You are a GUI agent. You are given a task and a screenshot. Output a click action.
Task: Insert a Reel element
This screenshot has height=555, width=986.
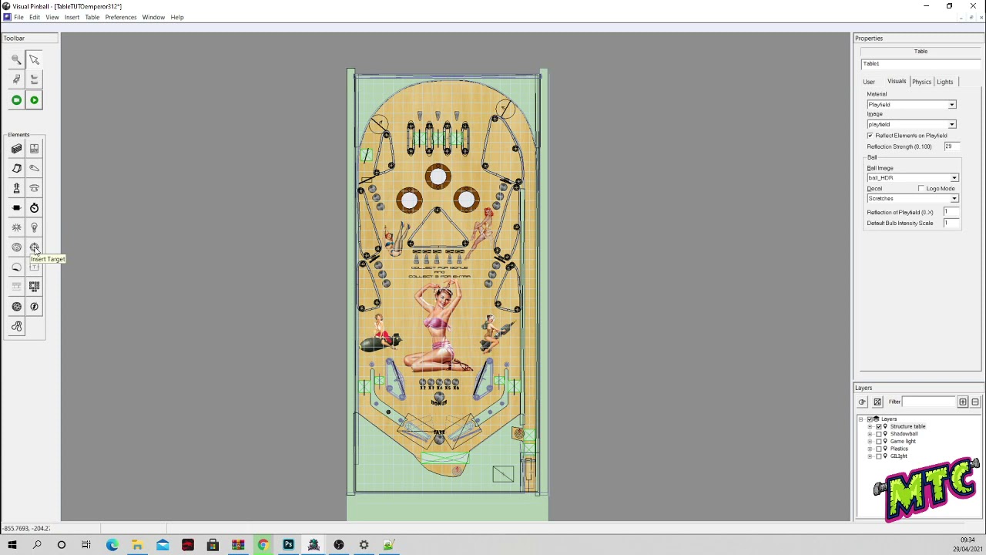[16, 287]
